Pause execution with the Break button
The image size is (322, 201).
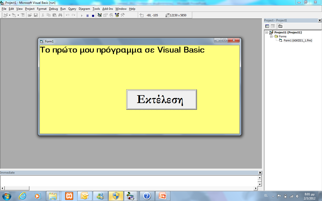(x=87, y=15)
